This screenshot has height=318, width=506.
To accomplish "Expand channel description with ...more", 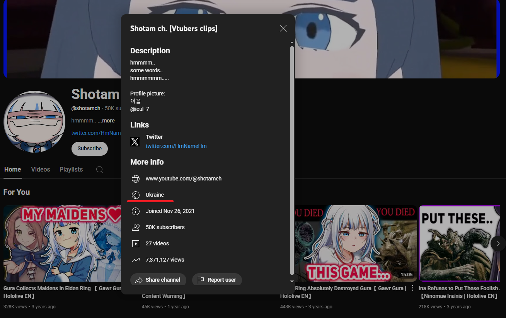I will click(106, 121).
